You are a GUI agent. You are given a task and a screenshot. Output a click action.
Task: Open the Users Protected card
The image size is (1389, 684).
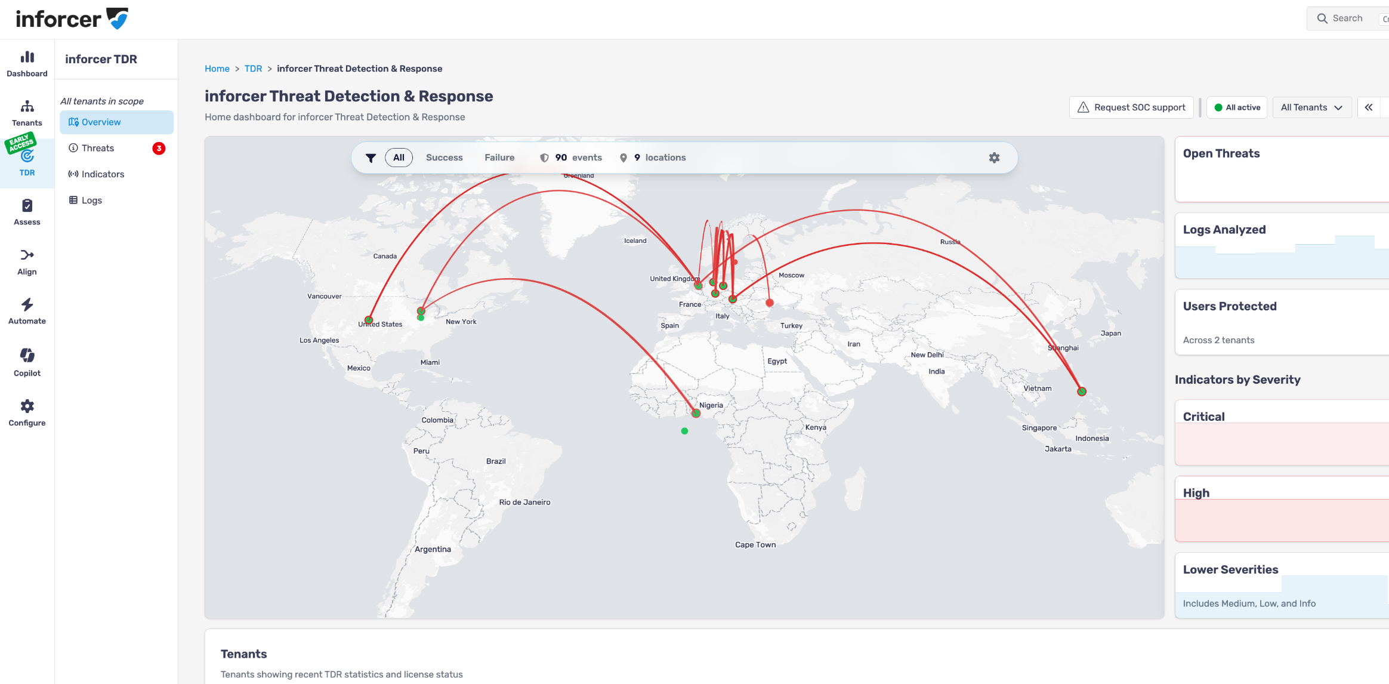[1282, 322]
